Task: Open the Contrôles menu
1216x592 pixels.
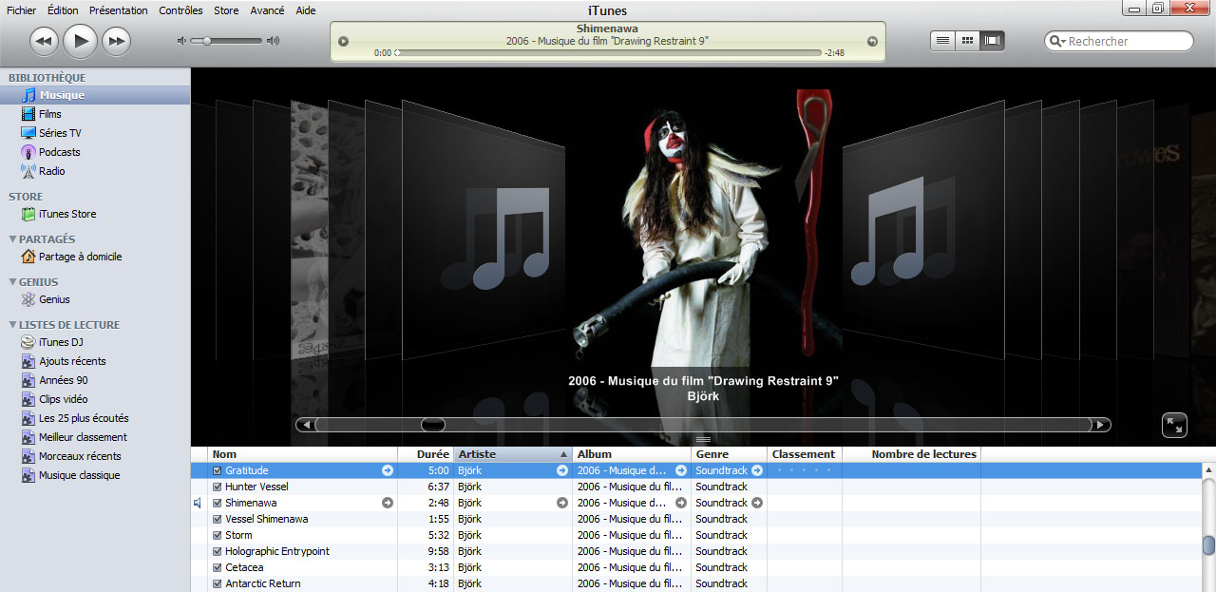Action: [x=180, y=10]
